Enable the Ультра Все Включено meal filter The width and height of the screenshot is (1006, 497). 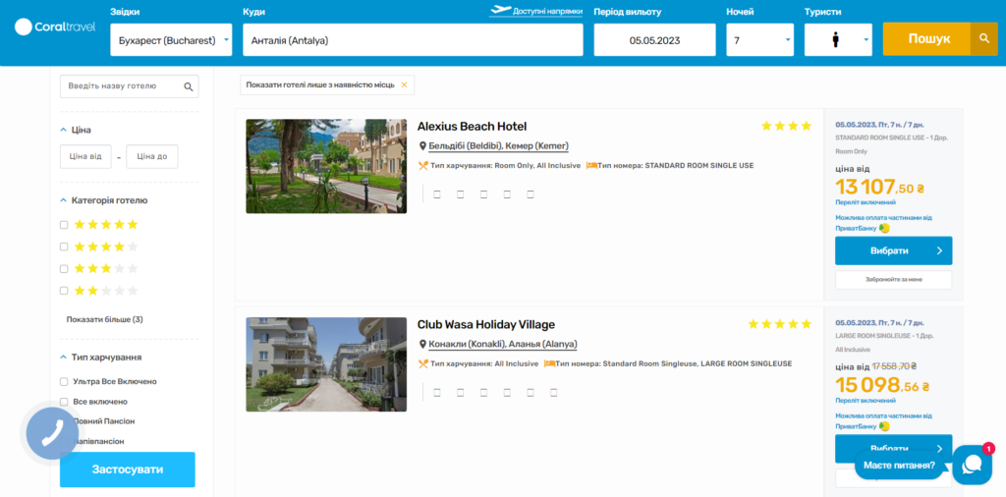pyautogui.click(x=64, y=381)
